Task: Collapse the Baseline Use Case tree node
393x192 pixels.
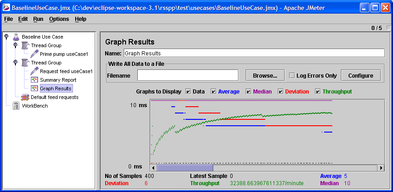Action: coord(6,37)
